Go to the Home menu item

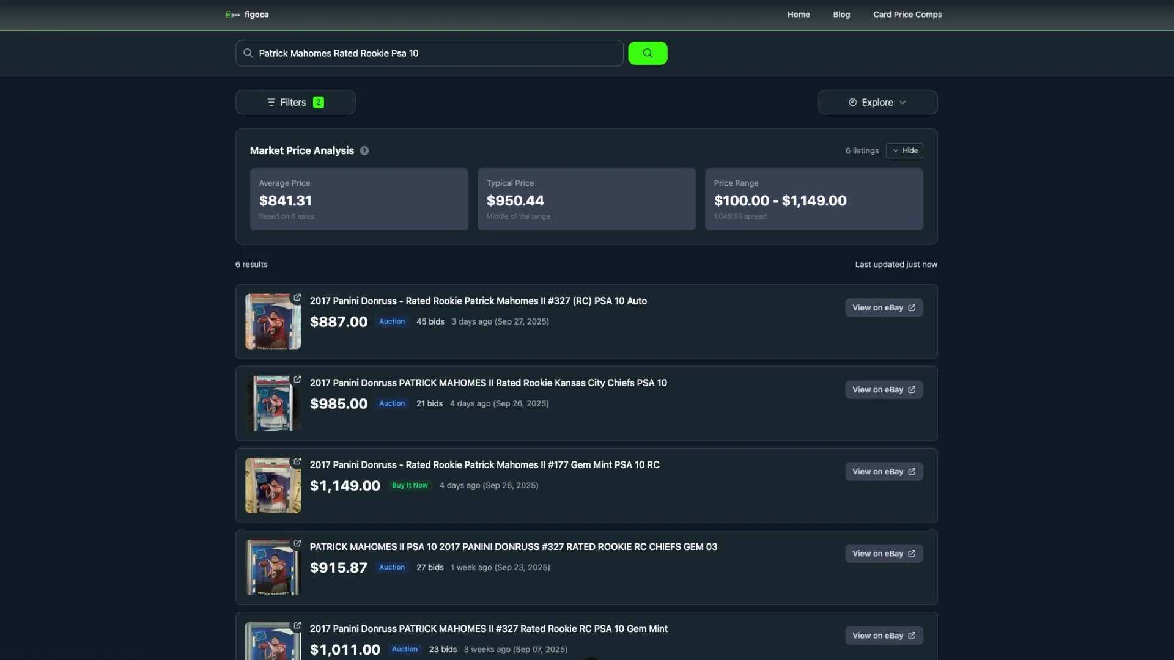[798, 14]
